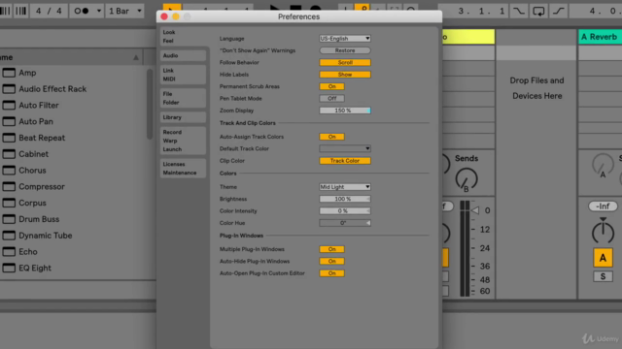Open Licenses Maintenance tab
The width and height of the screenshot is (622, 349).
(x=184, y=168)
